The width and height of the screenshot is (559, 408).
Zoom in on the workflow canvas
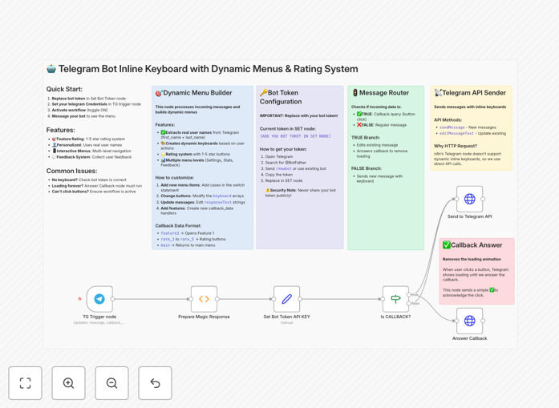click(x=68, y=383)
